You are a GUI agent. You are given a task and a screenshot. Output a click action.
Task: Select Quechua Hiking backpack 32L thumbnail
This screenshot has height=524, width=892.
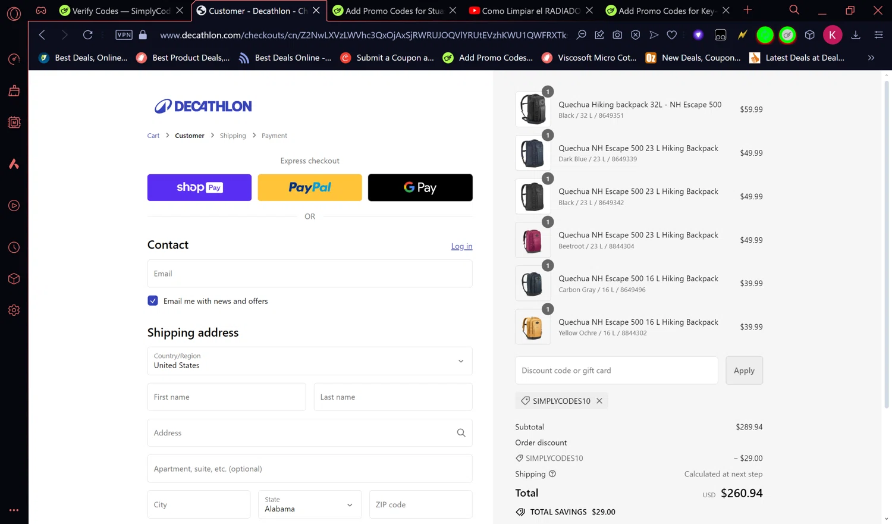pyautogui.click(x=533, y=109)
